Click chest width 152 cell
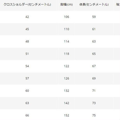The image size is (120, 120). coord(67,115)
